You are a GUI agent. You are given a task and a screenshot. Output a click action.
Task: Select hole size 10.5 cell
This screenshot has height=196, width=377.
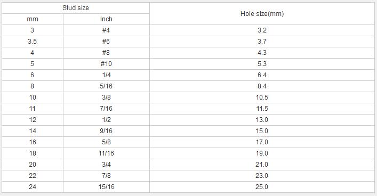point(262,97)
